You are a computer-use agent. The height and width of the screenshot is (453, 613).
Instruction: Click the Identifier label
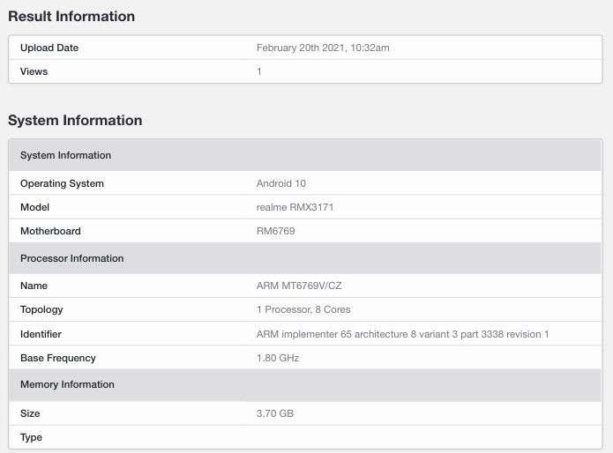(41, 334)
